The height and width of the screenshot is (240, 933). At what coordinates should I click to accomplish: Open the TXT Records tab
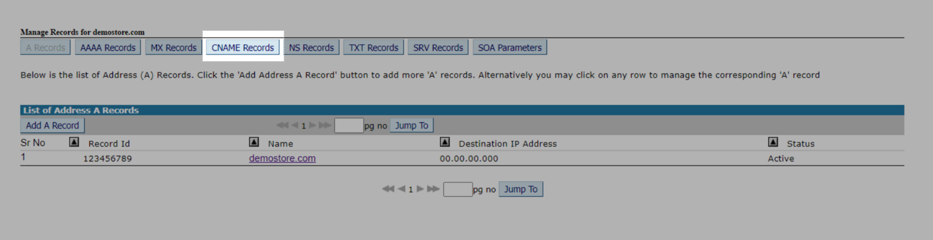374,48
